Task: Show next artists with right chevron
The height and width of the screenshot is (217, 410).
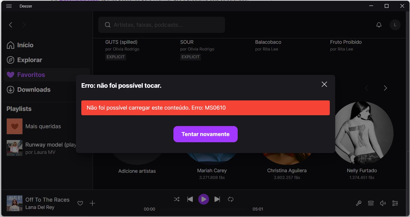Action: point(385,88)
